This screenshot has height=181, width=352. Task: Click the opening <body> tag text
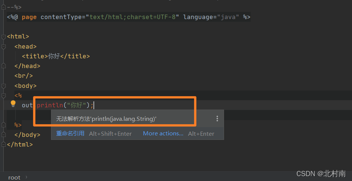coord(26,86)
